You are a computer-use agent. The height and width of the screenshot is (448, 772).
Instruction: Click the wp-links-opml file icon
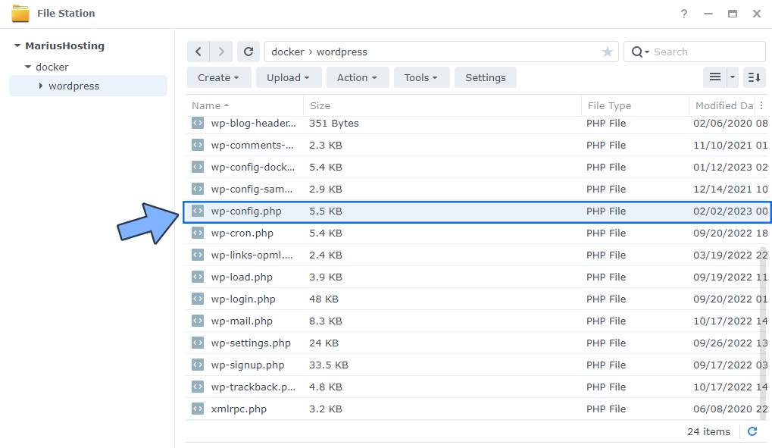point(198,255)
